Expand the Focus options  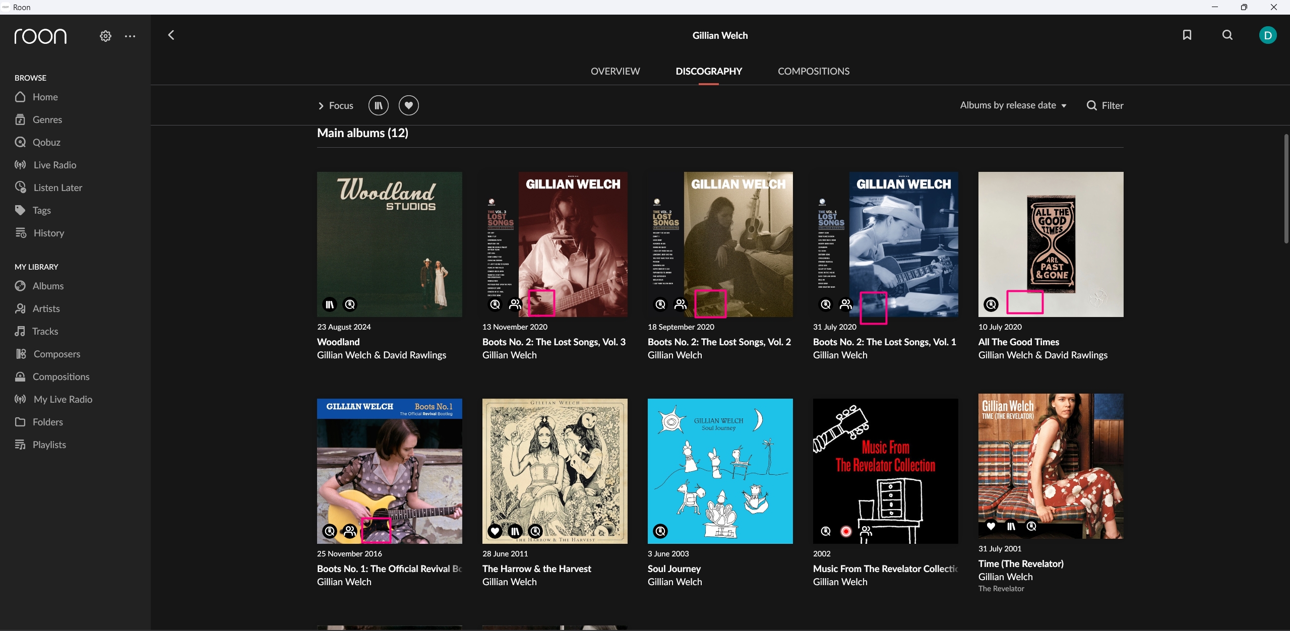coord(336,105)
